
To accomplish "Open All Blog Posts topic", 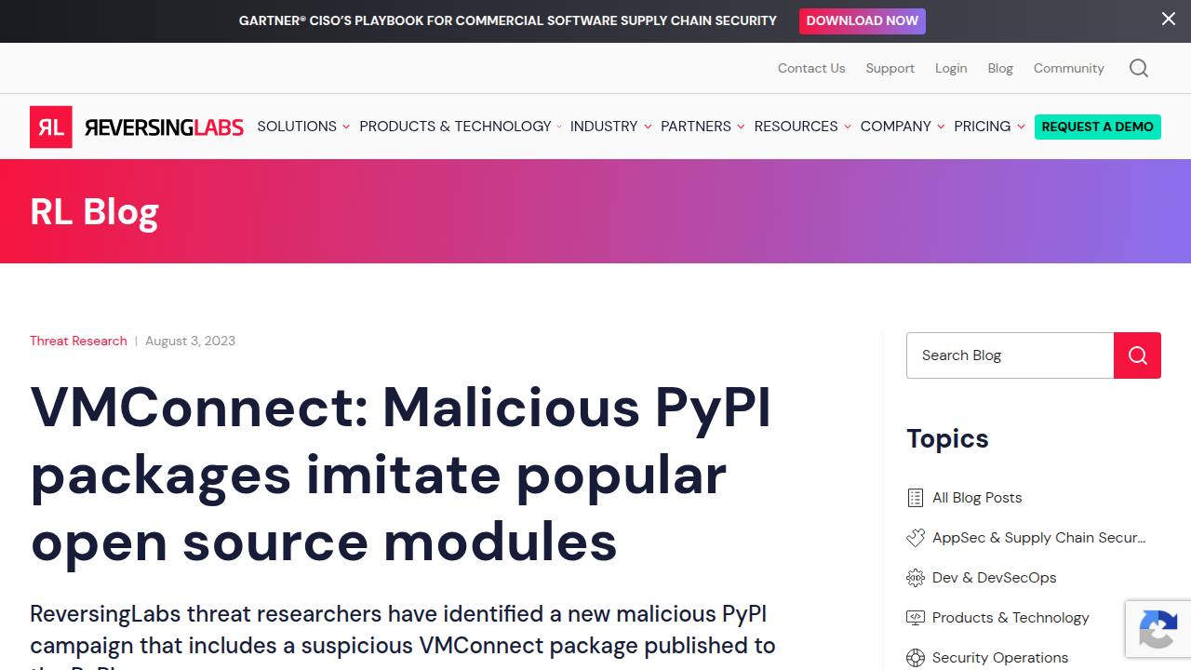I will pos(977,498).
